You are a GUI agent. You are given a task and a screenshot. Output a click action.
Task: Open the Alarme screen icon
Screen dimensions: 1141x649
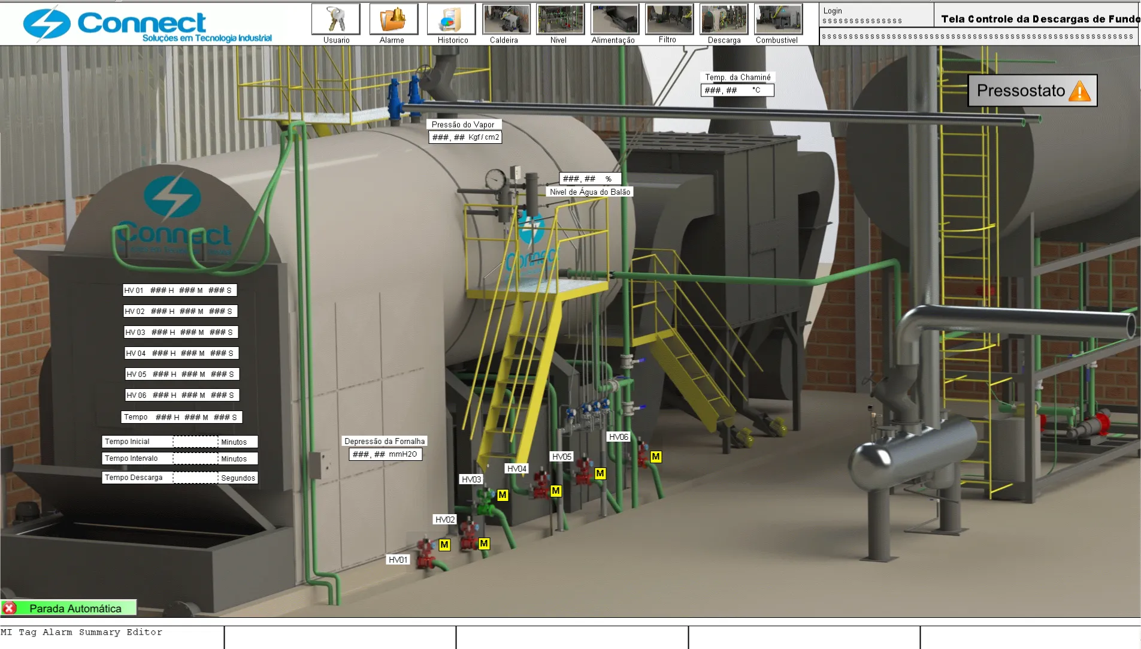click(393, 20)
